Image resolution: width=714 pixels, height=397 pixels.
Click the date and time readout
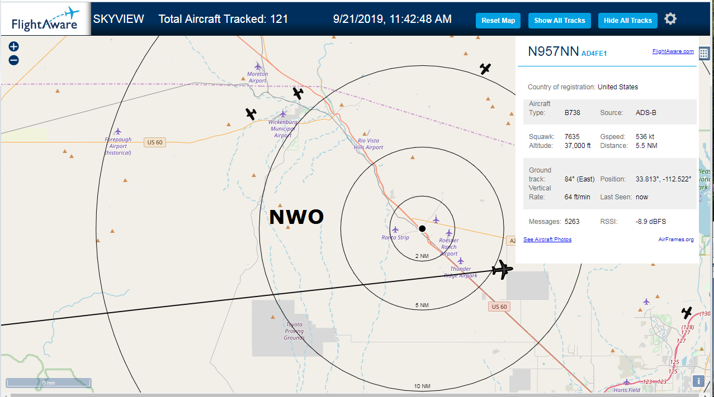(x=392, y=19)
